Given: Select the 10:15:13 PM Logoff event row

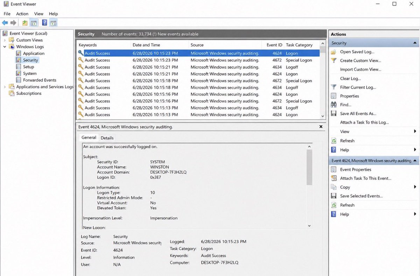Looking at the screenshot, I should pyautogui.click(x=198, y=108).
